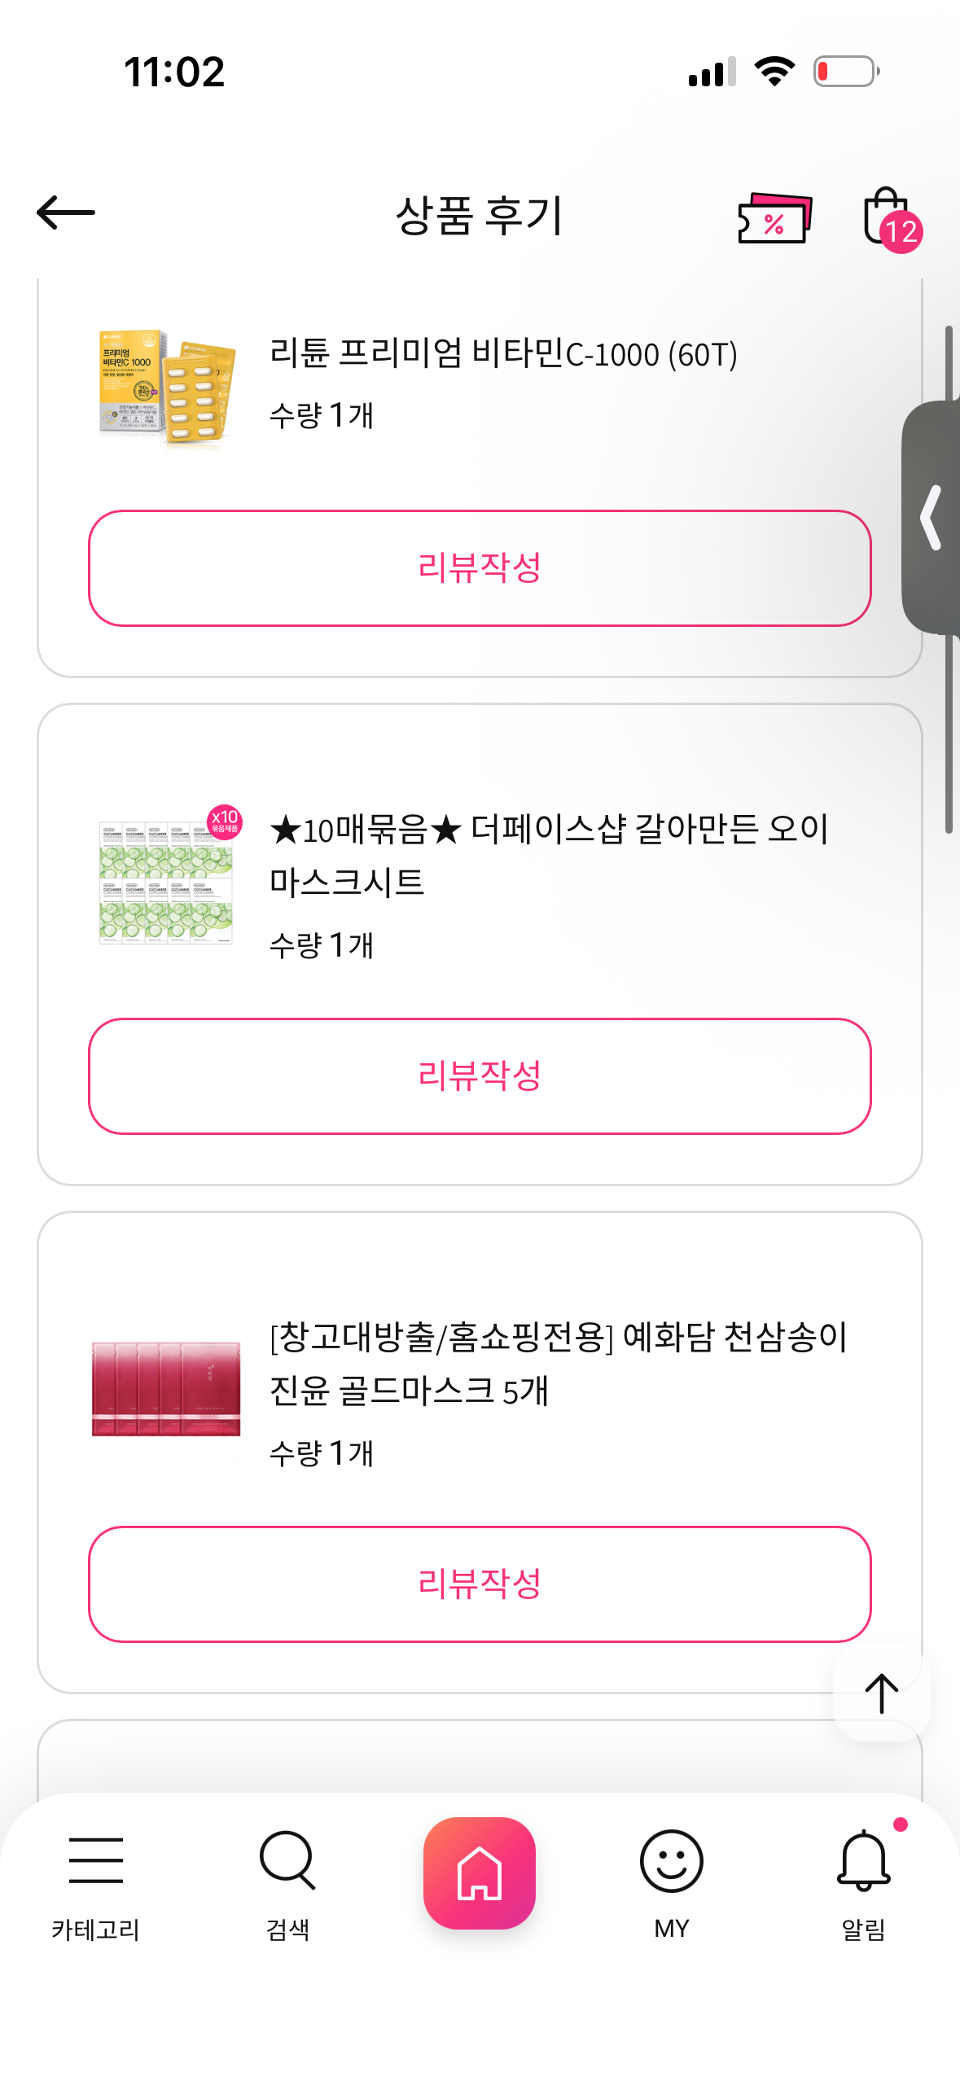960x2081 pixels.
Task: Write review for 오이 마스크시트
Action: coord(480,1076)
